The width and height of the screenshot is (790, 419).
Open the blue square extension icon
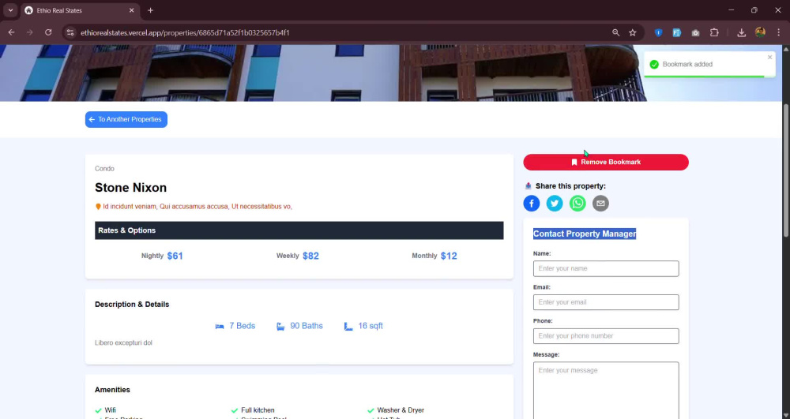[677, 32]
